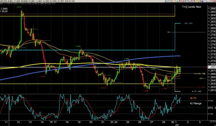The image size is (216, 126).
Task: Click the small scroll boxes at chart bottom-right
Action: click(213, 121)
